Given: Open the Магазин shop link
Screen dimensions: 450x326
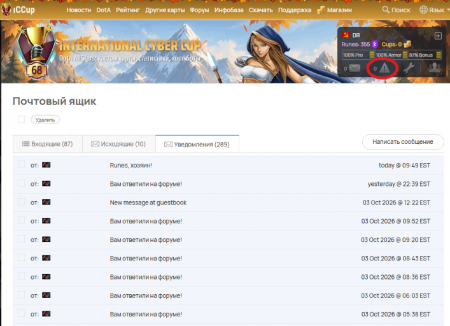Looking at the screenshot, I should (339, 10).
